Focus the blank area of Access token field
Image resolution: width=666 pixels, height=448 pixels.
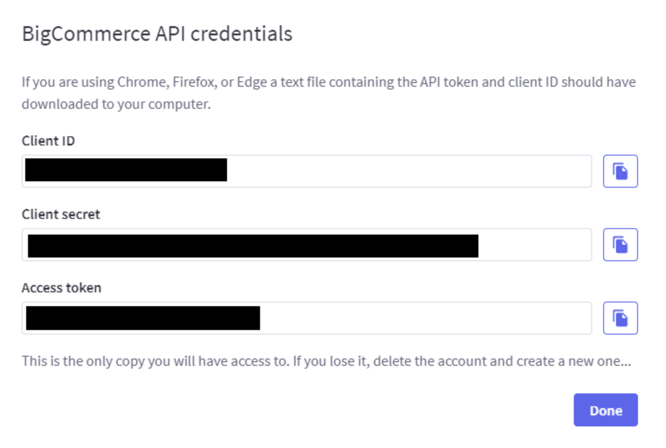[426, 318]
